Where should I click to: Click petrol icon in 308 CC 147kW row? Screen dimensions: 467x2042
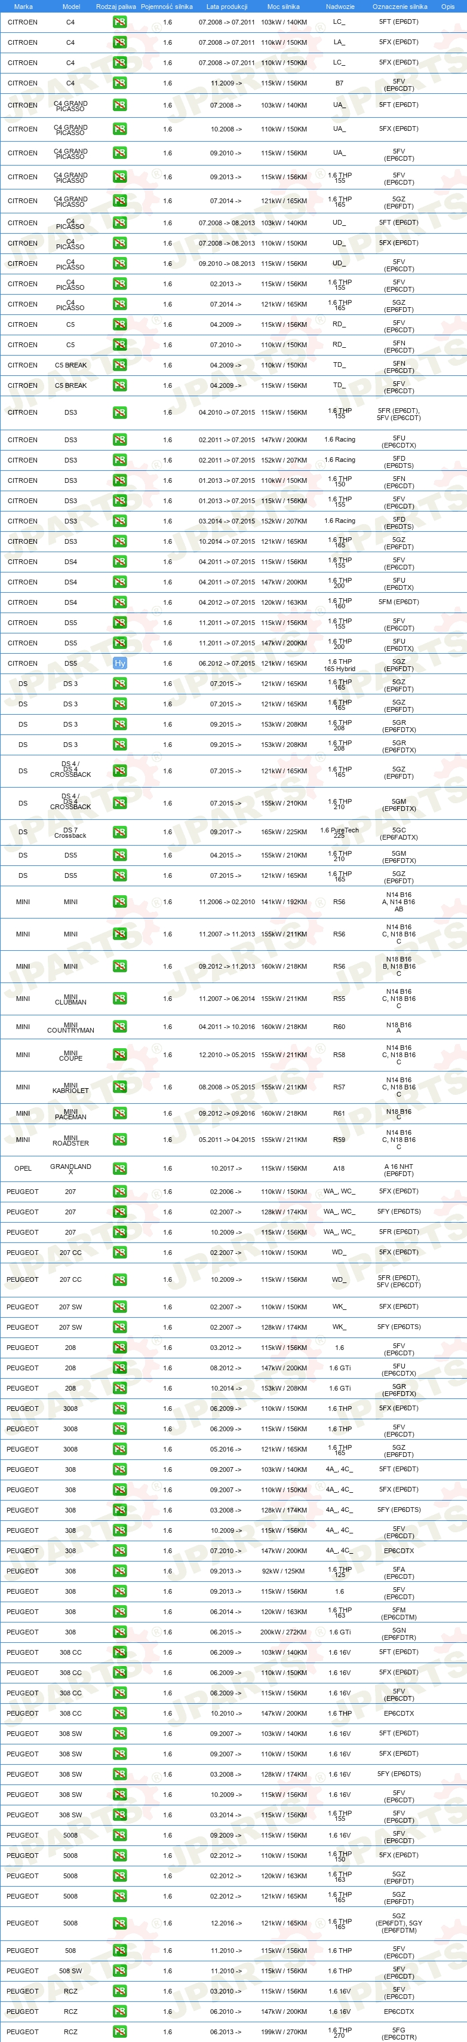coord(119,1713)
